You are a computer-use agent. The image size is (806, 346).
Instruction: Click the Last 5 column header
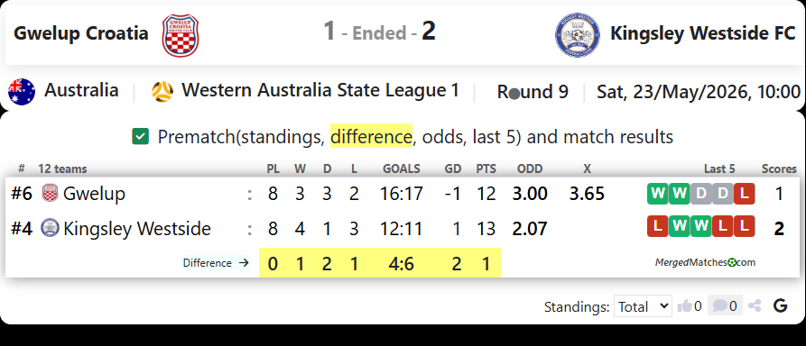tap(719, 168)
